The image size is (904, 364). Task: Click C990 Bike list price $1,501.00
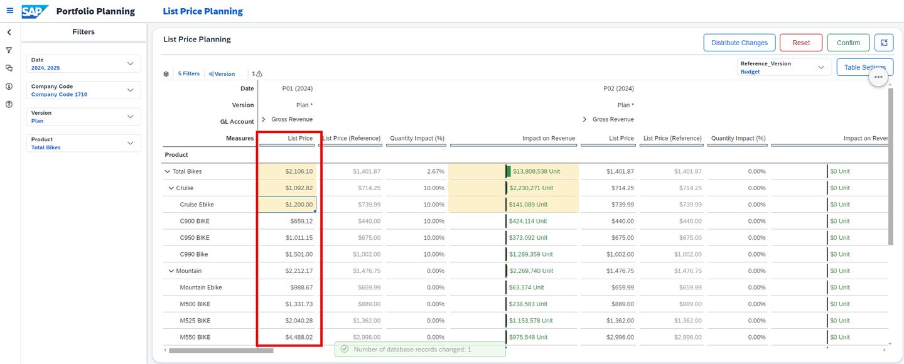tap(287, 254)
